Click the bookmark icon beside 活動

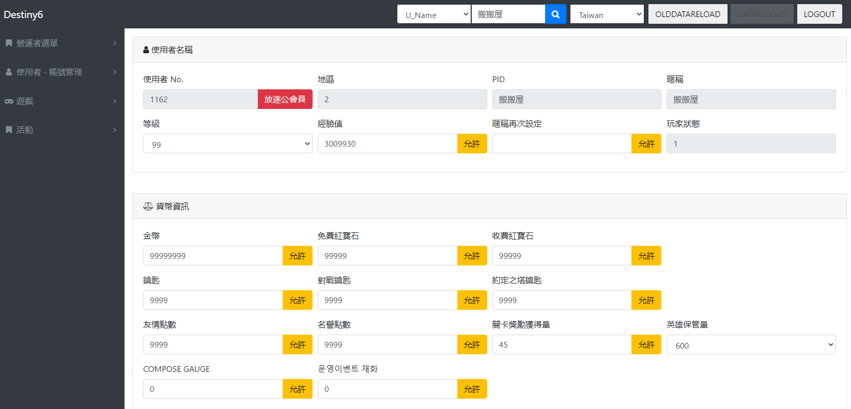point(9,130)
